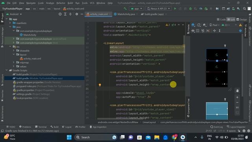Open the Nexus 4 API 23 device dropdown
This screenshot has height=142, width=252.
(158, 9)
